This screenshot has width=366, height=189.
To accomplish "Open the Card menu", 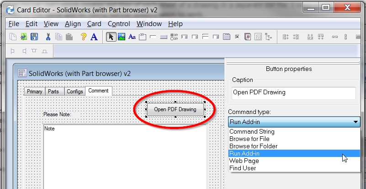I will (94, 24).
